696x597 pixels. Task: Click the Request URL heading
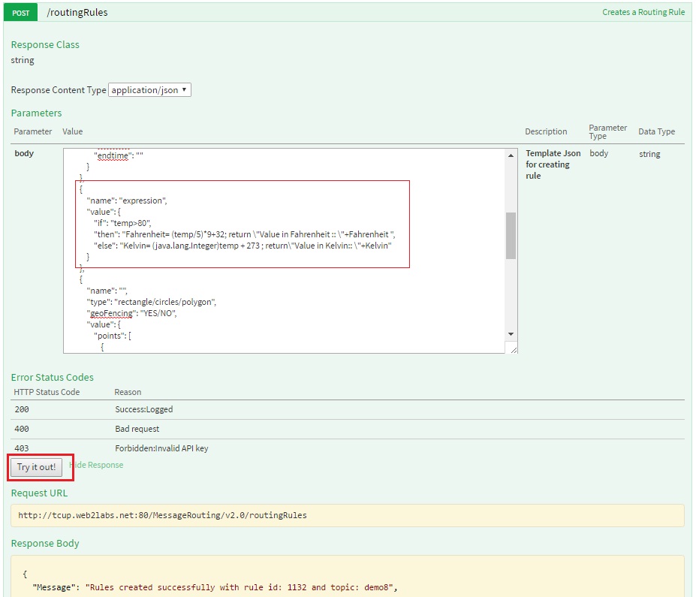(40, 493)
